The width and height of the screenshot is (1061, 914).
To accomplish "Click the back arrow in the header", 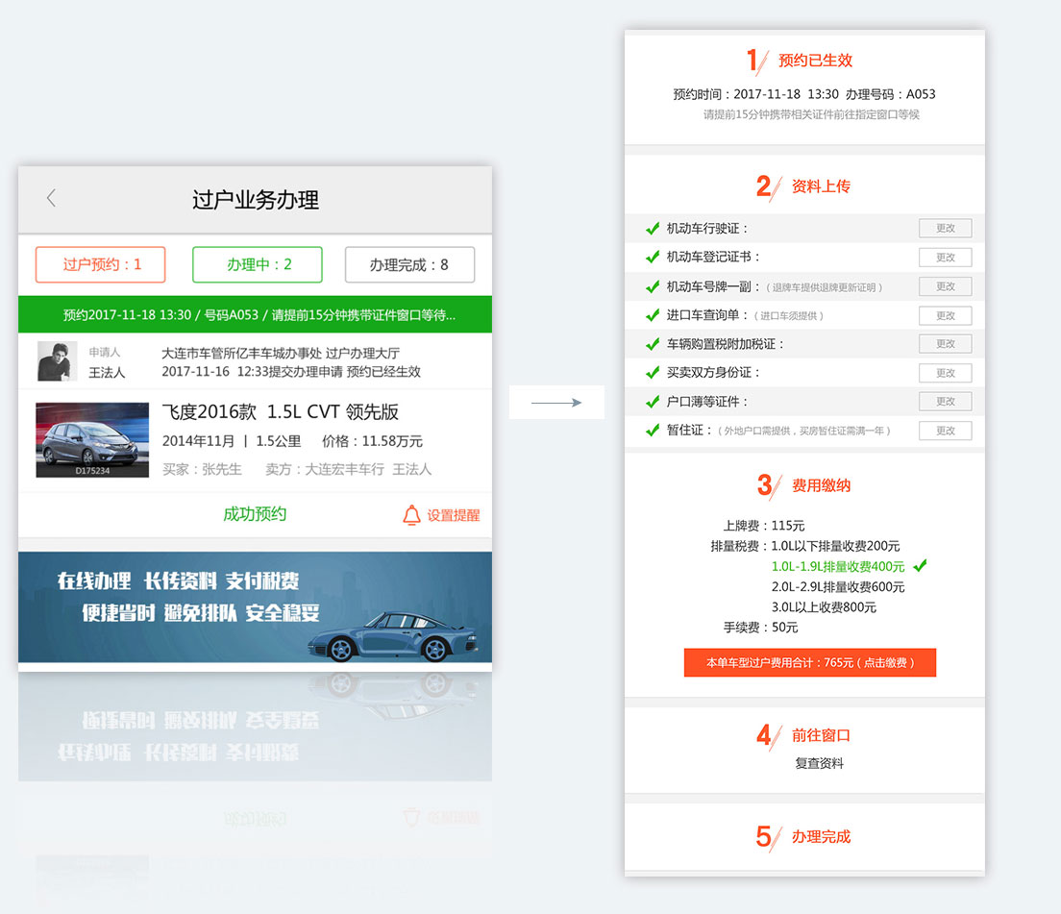I will pos(52,199).
